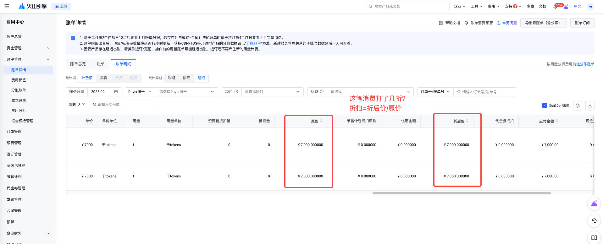
Task: Open the hamburger navigation menu
Action: pyautogui.click(x=7, y=6)
